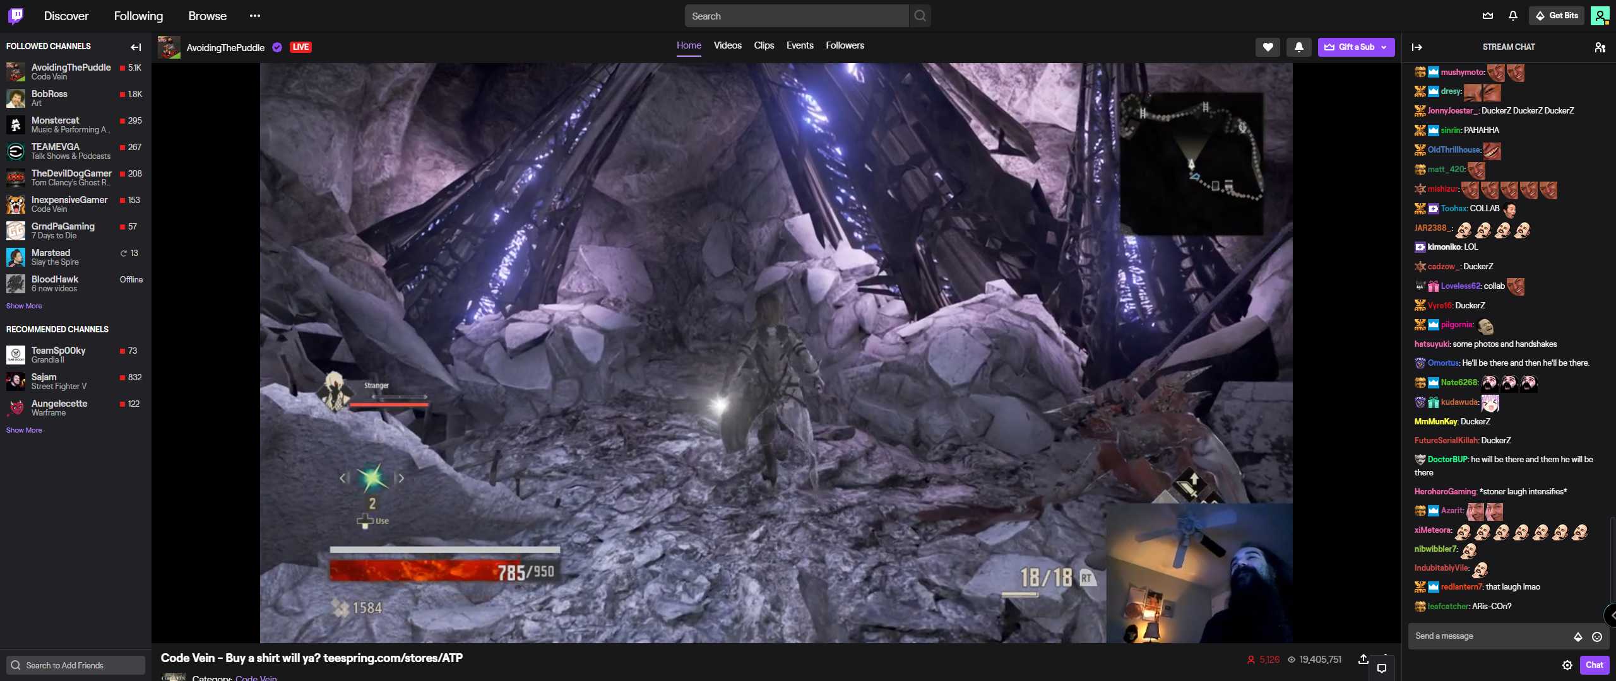This screenshot has height=681, width=1616.
Task: Switch to the Home tab
Action: click(689, 45)
